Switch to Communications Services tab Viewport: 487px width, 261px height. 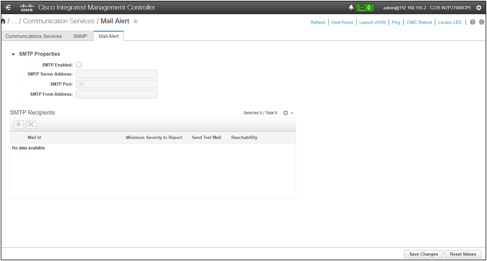pos(34,36)
